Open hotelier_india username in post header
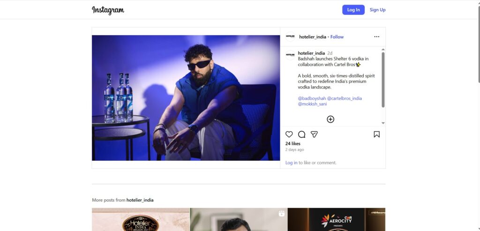This screenshot has width=480, height=231. click(313, 37)
